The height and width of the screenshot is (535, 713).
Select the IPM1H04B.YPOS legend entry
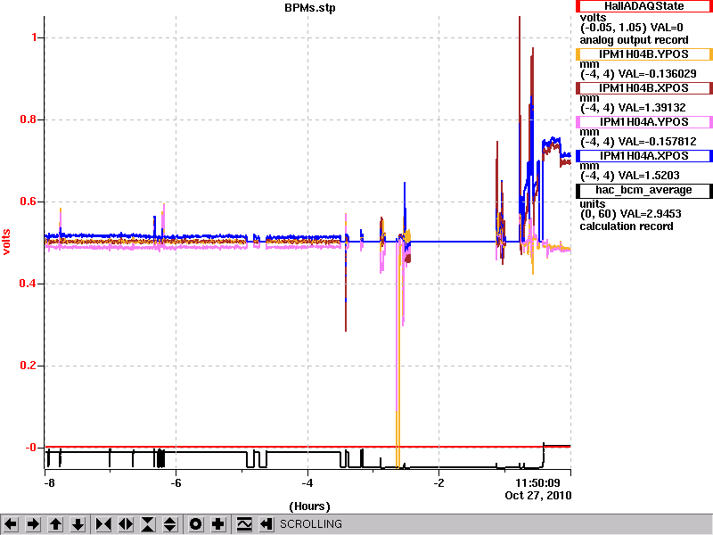tap(643, 54)
